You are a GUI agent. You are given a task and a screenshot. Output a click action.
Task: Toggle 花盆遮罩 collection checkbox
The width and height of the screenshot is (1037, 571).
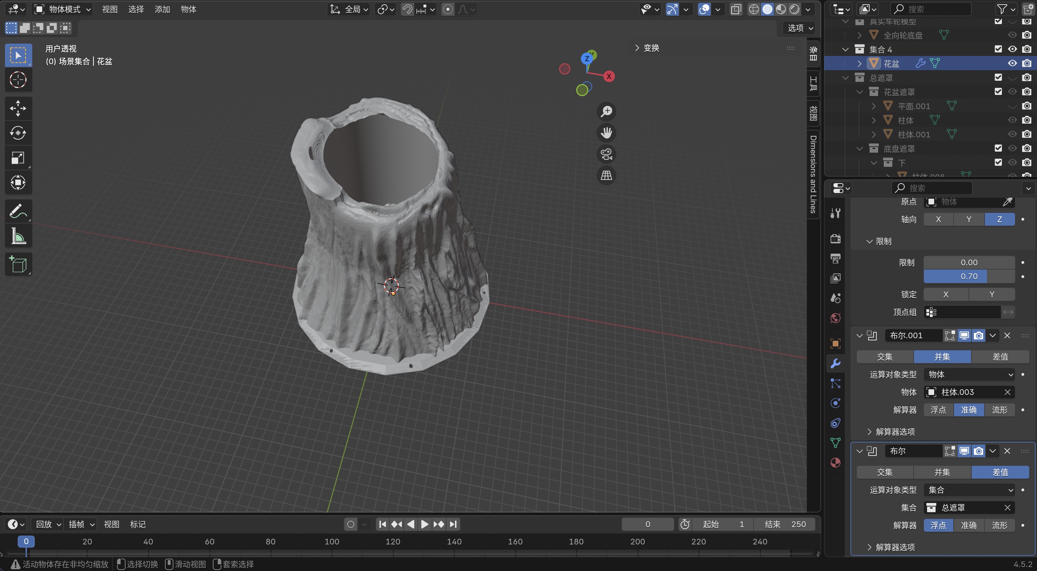point(998,91)
